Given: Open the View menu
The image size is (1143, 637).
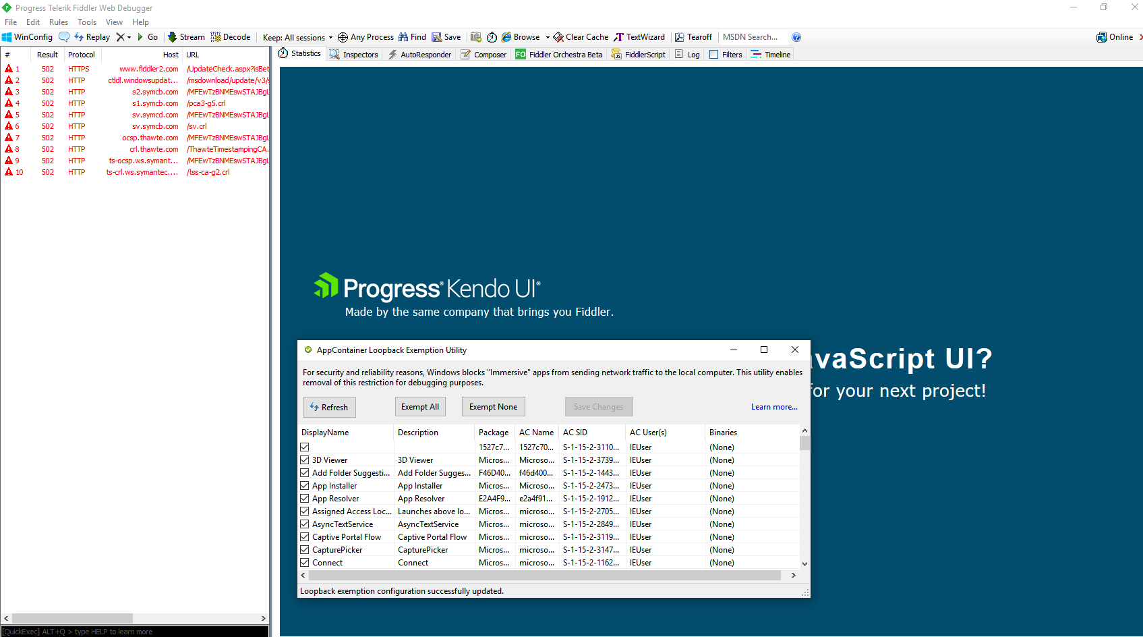Looking at the screenshot, I should pyautogui.click(x=114, y=22).
